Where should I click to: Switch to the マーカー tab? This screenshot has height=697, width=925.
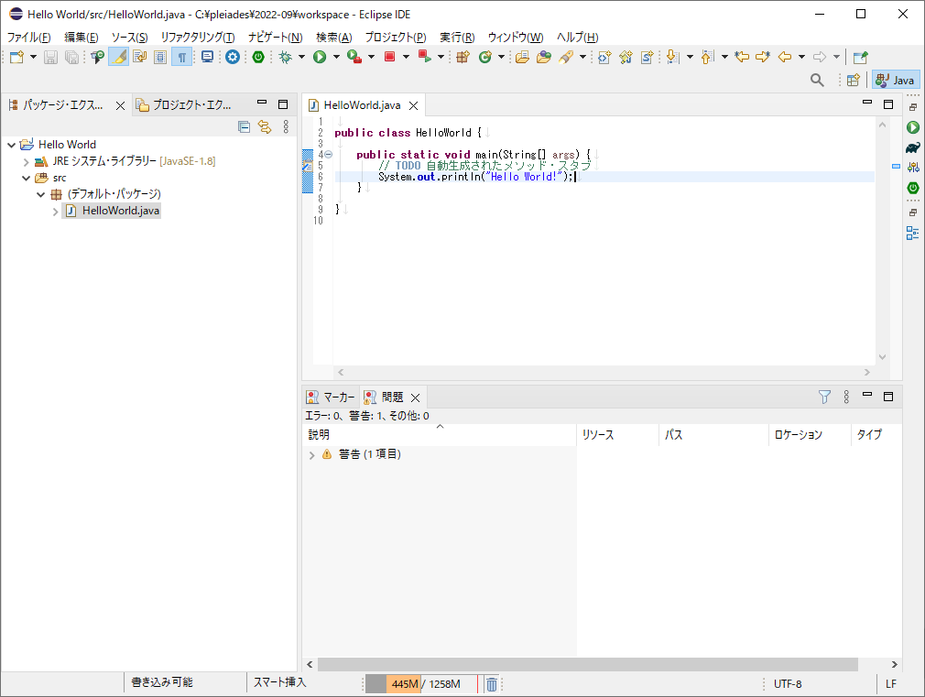pos(331,398)
